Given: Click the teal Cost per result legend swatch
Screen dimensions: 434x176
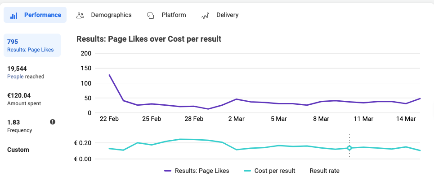Looking at the screenshot, I should click(x=248, y=171).
